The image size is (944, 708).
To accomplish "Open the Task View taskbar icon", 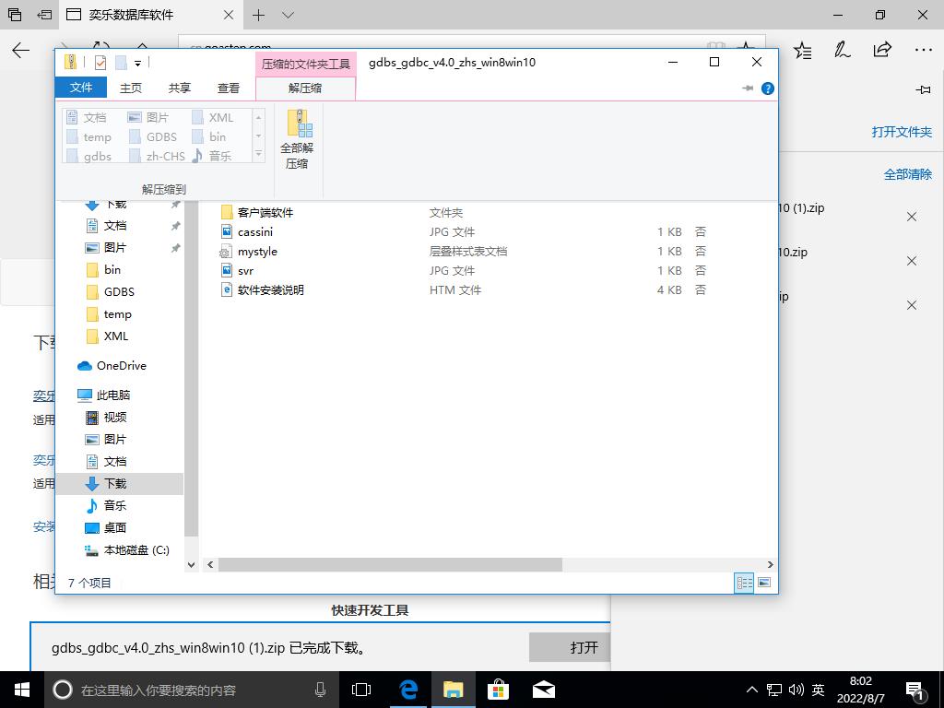I will click(x=361, y=690).
